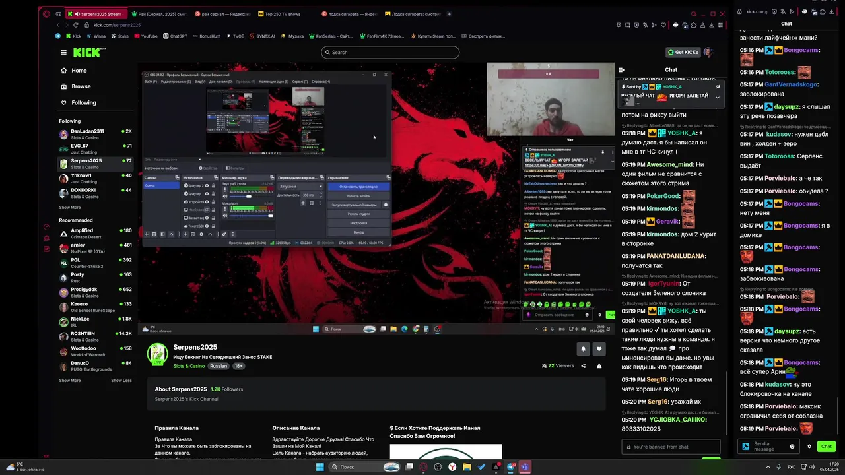Reload the page in browser
The image size is (845, 475).
[76, 25]
